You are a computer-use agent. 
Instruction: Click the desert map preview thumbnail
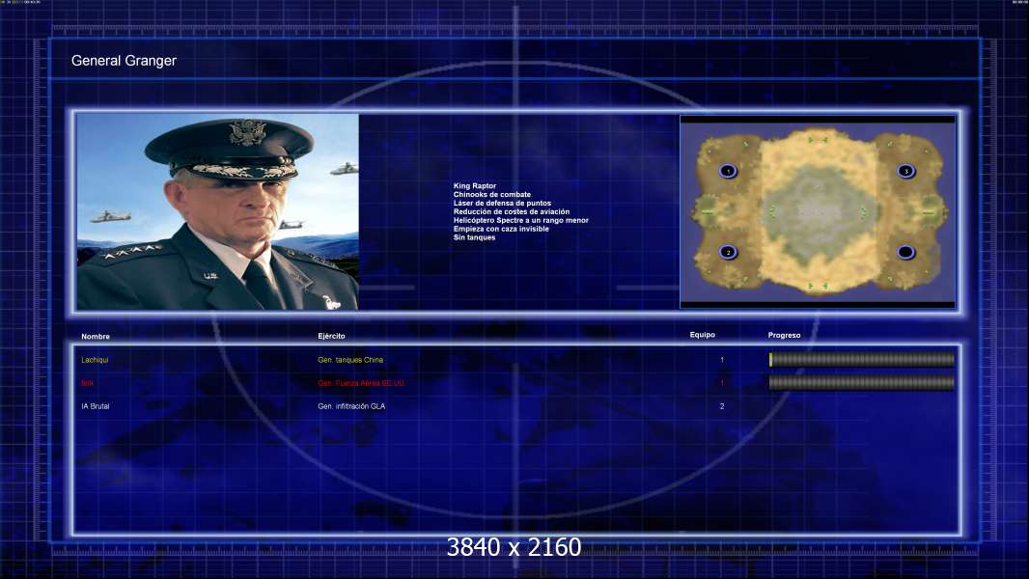click(x=818, y=211)
